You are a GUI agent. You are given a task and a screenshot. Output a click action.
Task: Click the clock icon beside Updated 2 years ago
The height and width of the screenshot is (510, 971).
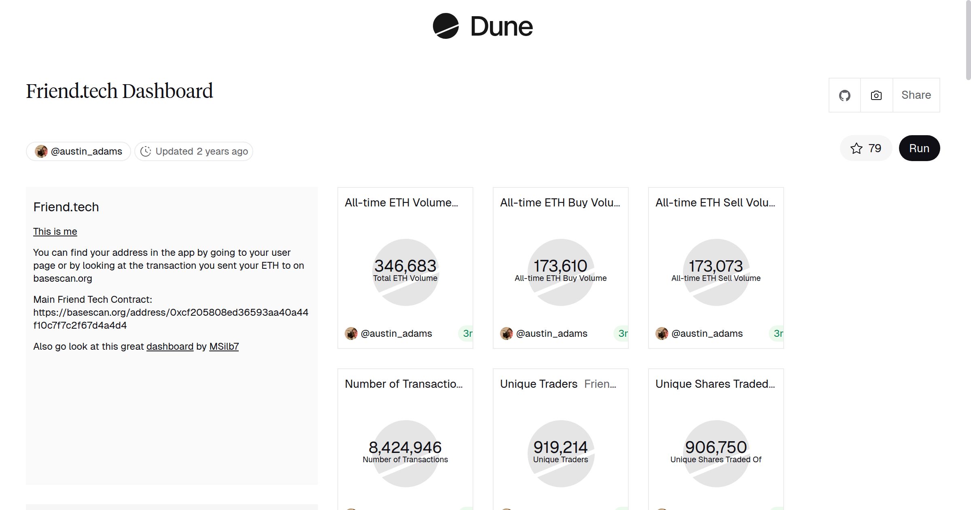click(x=146, y=151)
